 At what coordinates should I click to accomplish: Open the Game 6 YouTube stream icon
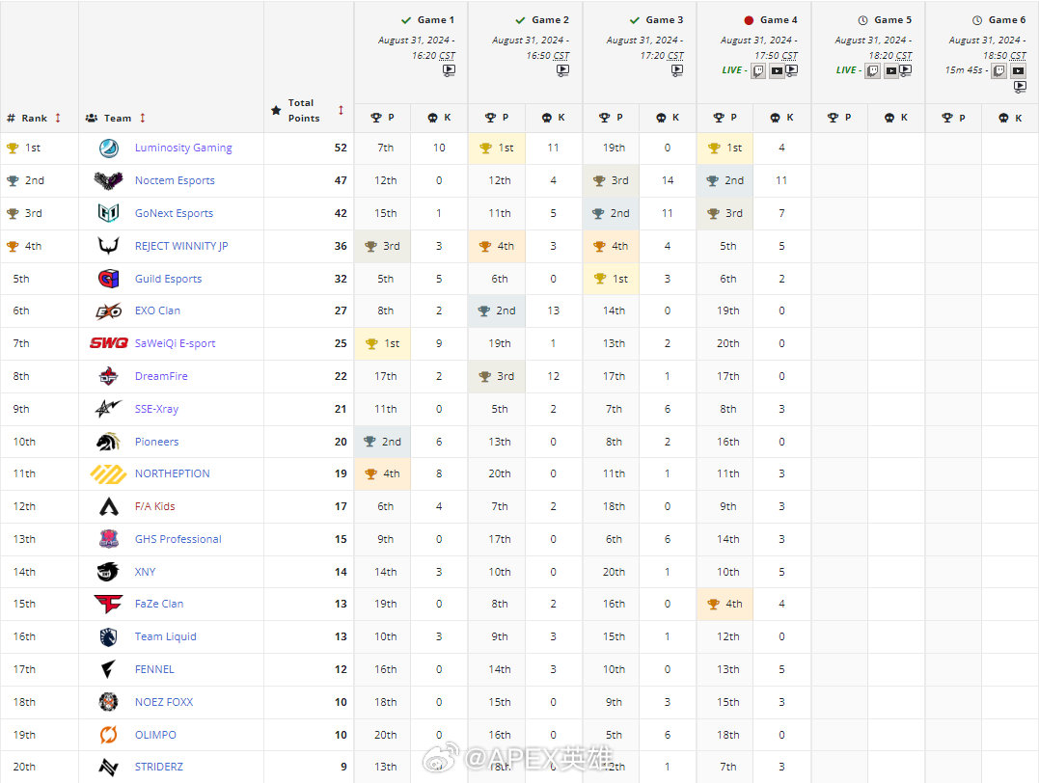(1019, 71)
